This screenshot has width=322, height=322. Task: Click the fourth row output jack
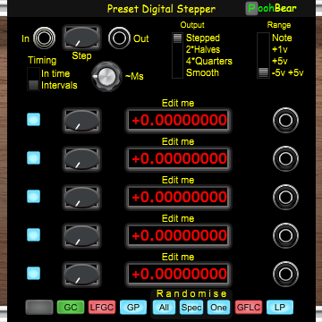pyautogui.click(x=285, y=236)
